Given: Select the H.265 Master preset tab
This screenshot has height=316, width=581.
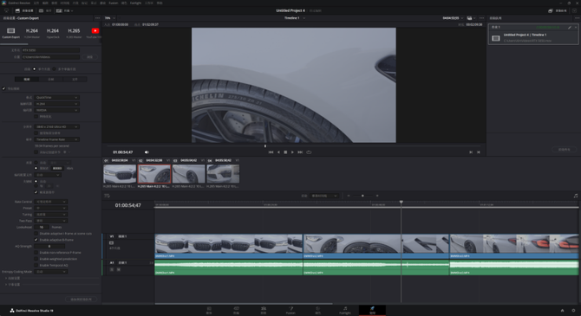Looking at the screenshot, I should point(74,33).
